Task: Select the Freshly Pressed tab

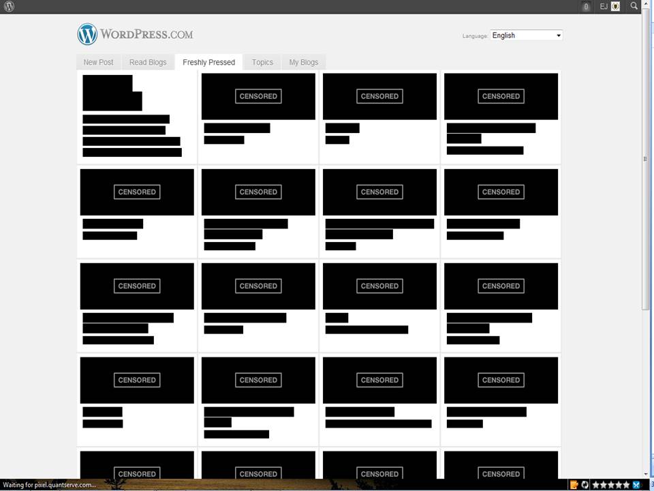Action: tap(208, 62)
